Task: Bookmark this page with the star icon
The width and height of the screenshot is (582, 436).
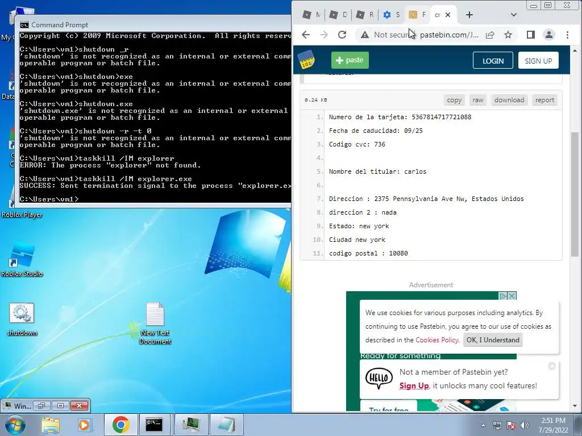Action: click(x=508, y=35)
